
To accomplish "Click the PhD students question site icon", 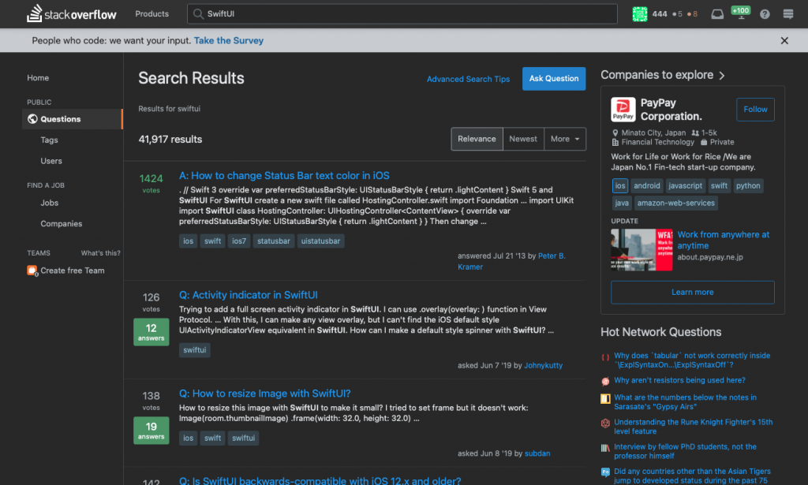I will pyautogui.click(x=605, y=448).
